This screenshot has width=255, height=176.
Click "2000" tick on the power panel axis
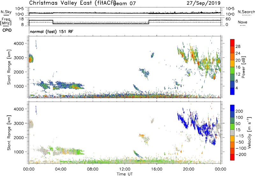(x=19, y=72)
